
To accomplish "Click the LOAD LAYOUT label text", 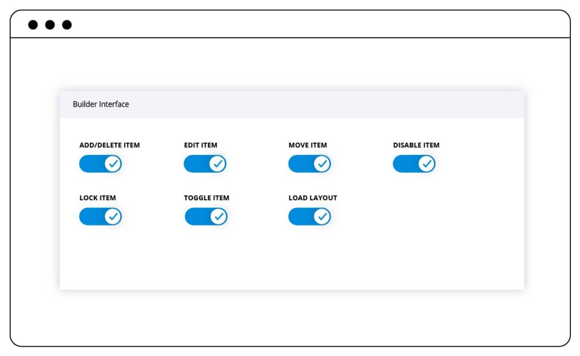I will tap(313, 198).
